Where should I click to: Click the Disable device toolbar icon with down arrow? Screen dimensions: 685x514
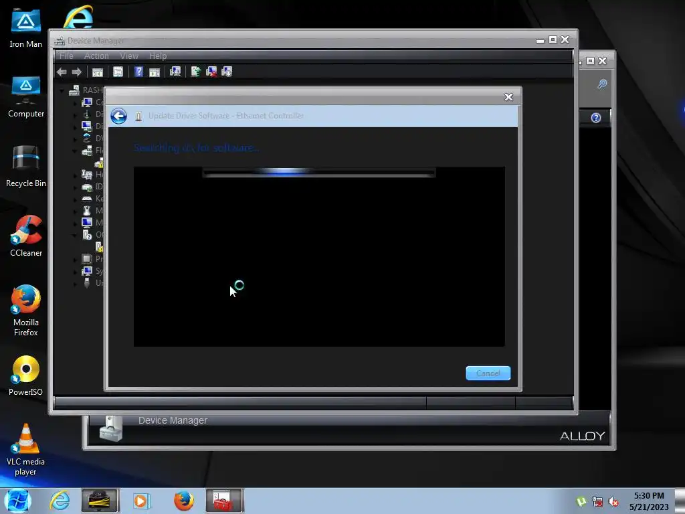227,71
